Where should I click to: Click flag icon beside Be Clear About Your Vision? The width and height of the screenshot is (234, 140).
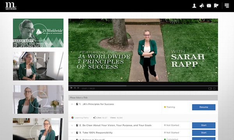[x=78, y=125]
